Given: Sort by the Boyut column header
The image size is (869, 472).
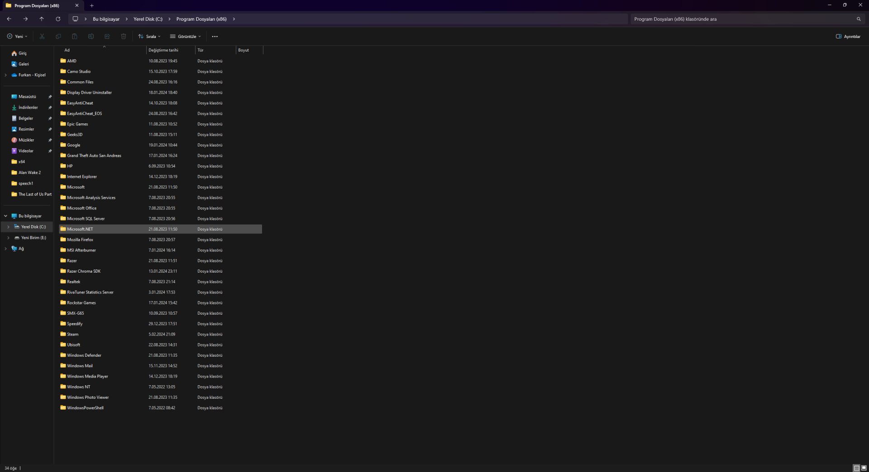Looking at the screenshot, I should pos(249,50).
